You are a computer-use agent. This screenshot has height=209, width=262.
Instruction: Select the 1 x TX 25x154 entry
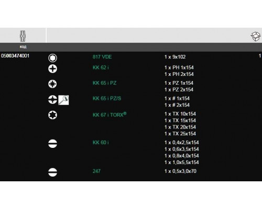point(180,134)
